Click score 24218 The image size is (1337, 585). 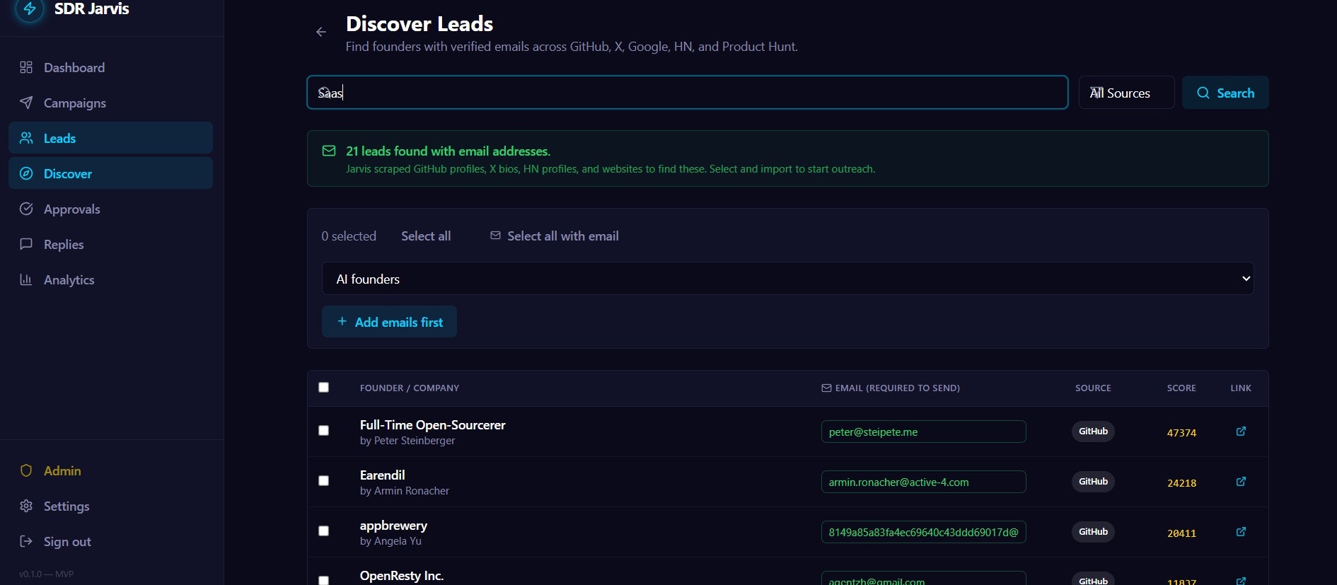point(1181,483)
